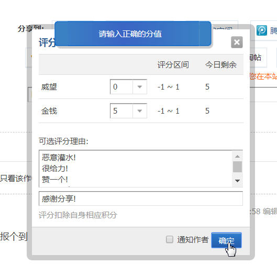This screenshot has height=276, width=277.
Task: Select reason 很给力! from list
Action: point(55,169)
